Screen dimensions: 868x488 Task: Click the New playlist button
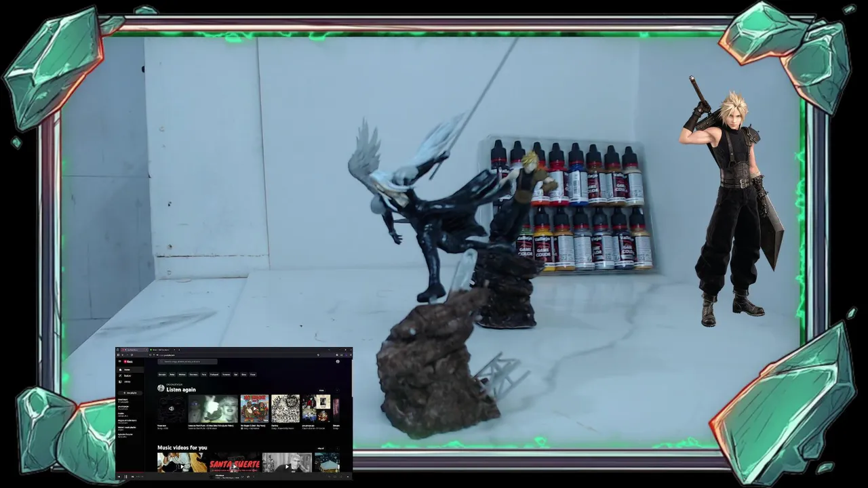[x=130, y=393]
